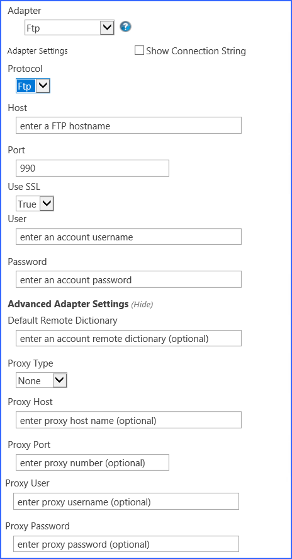
Task: Enable the Show Connection String checkbox
Action: [x=139, y=50]
